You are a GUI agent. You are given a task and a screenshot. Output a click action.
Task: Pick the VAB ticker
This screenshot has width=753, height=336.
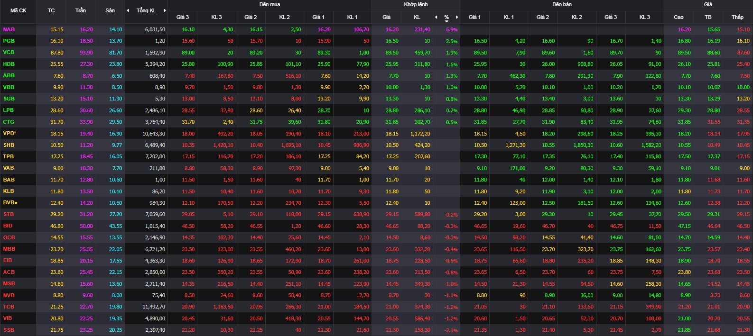(9, 168)
